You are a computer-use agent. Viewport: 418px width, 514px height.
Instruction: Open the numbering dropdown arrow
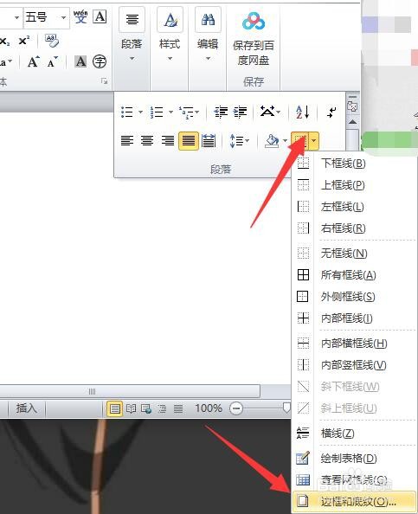pos(170,112)
